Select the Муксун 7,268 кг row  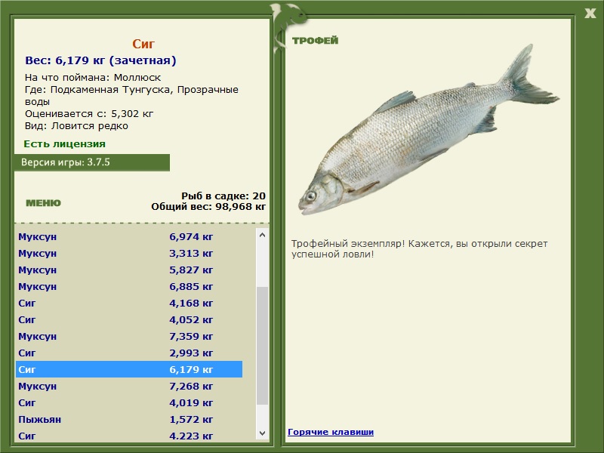click(x=129, y=386)
